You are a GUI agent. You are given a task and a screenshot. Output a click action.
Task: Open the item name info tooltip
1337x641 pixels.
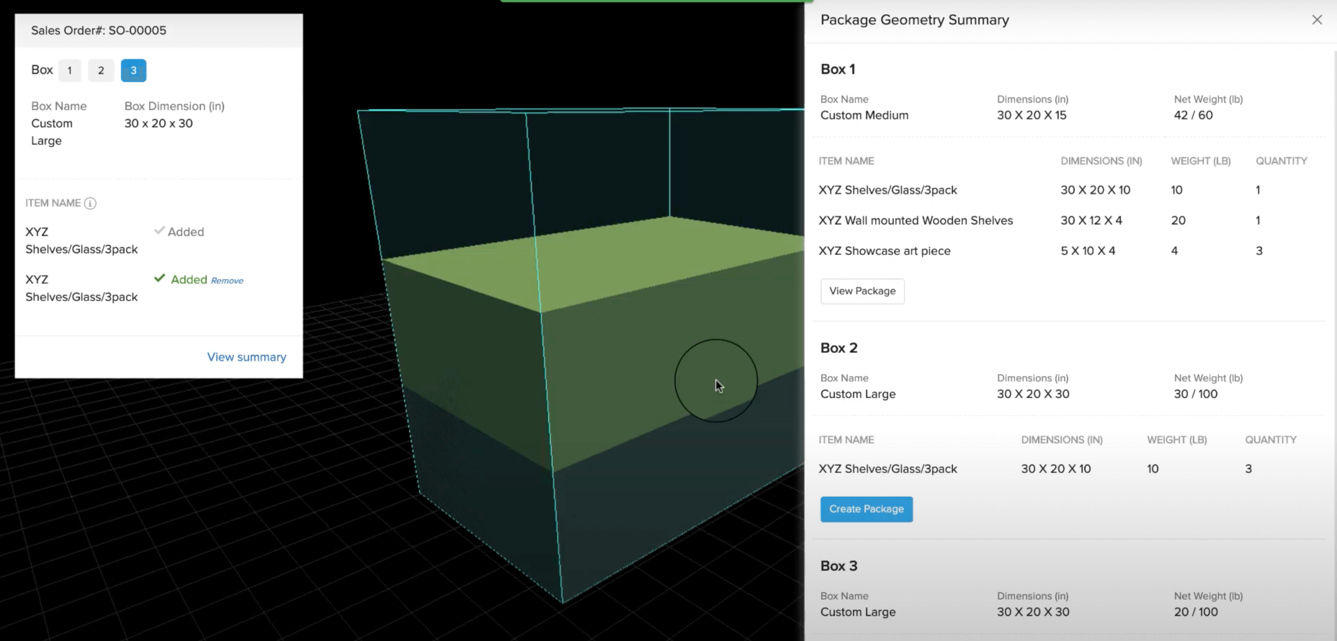[x=90, y=203]
